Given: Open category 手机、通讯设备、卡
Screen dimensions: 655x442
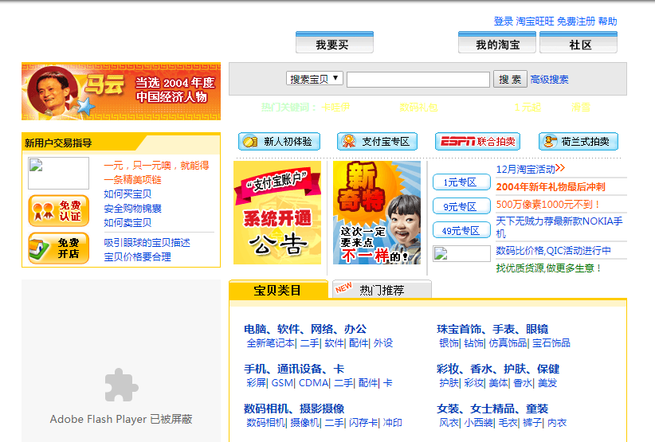Looking at the screenshot, I should (x=294, y=369).
